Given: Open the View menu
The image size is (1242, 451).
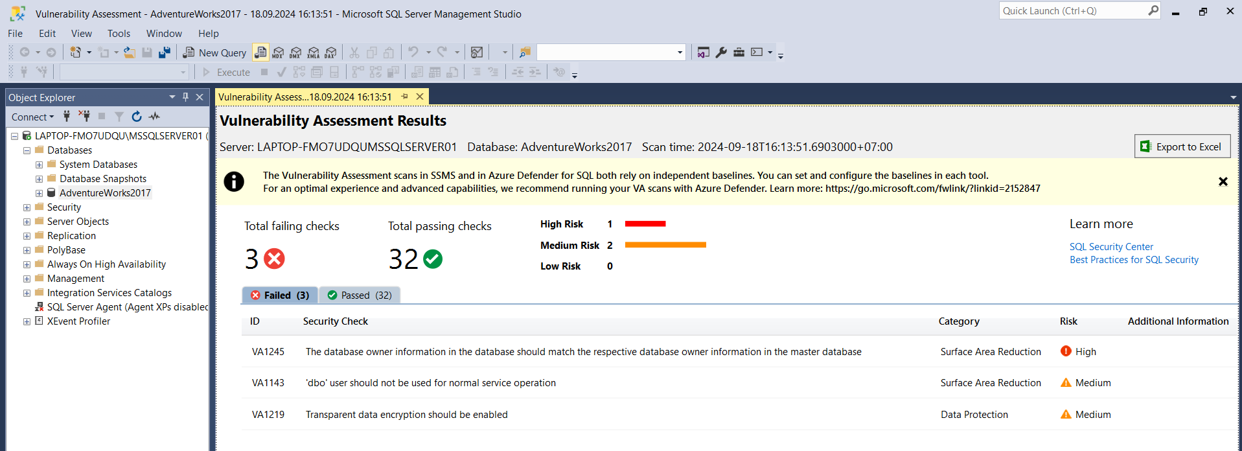Looking at the screenshot, I should [82, 33].
